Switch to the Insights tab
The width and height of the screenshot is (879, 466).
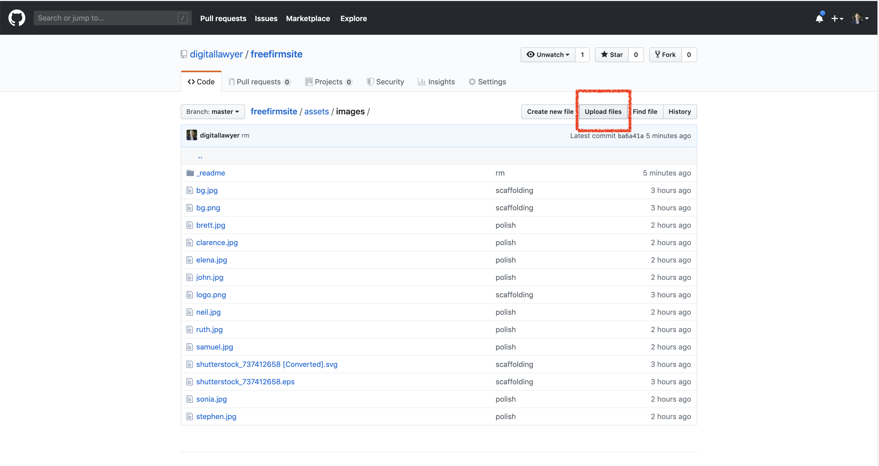coord(436,82)
